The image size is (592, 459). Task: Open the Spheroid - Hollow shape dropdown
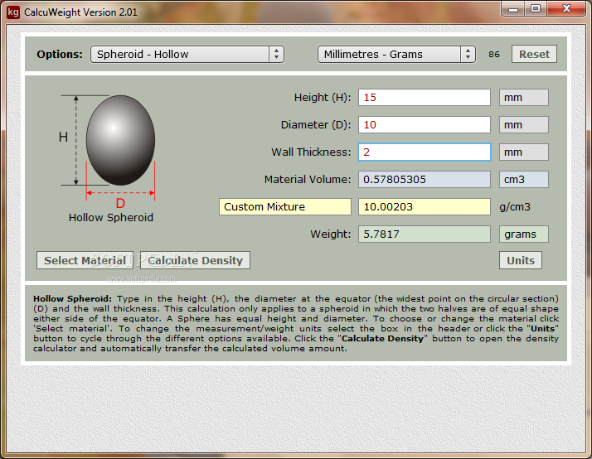tap(187, 55)
